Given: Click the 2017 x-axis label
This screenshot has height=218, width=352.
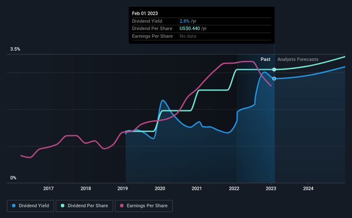Looking at the screenshot, I should coord(48,188).
